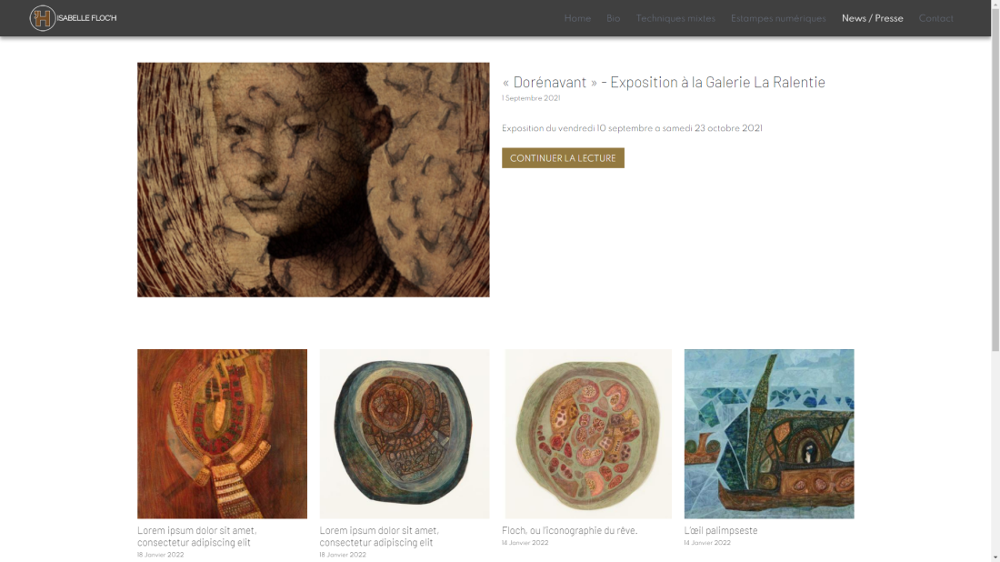Open the orange-red abstract painting thumbnail
The width and height of the screenshot is (1000, 562).
pos(222,434)
